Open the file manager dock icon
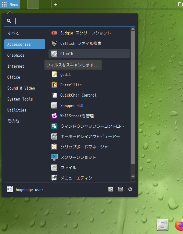The image size is (183, 234). pyautogui.click(x=163, y=225)
